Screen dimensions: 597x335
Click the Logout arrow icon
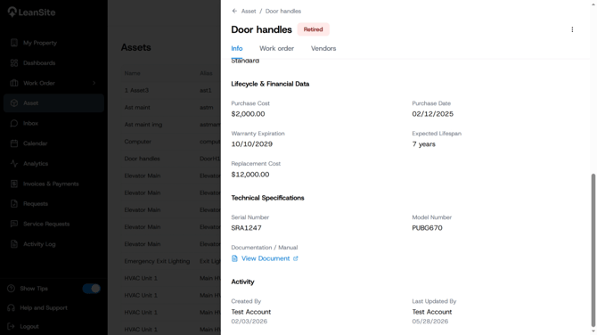coord(11,326)
